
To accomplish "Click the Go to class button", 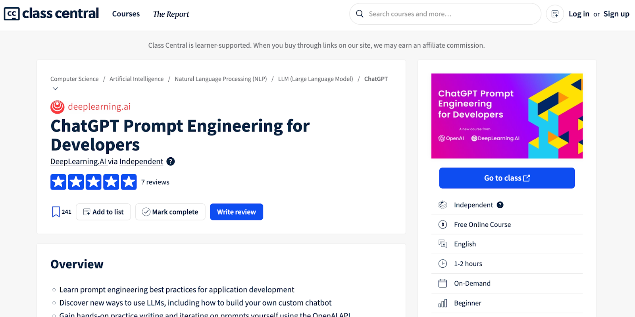I will coord(507,178).
